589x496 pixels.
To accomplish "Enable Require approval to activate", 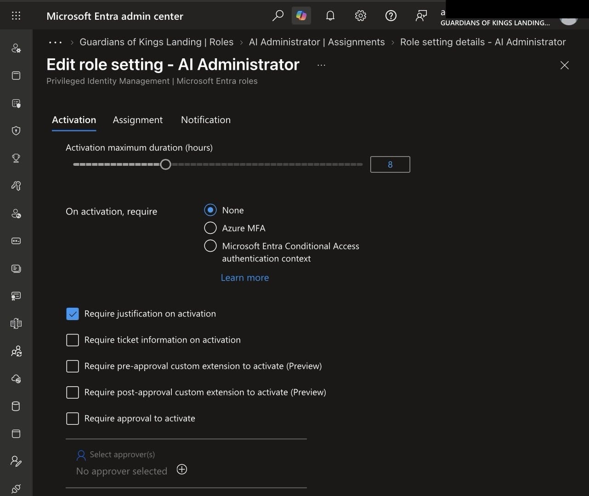I will click(73, 418).
